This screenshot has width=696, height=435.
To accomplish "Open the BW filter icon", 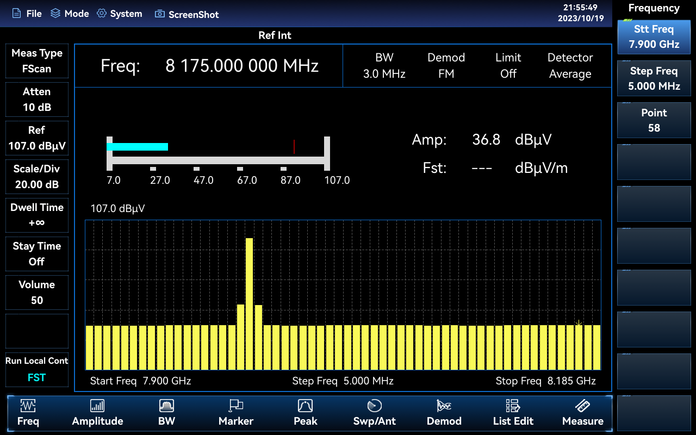I will coord(166,406).
